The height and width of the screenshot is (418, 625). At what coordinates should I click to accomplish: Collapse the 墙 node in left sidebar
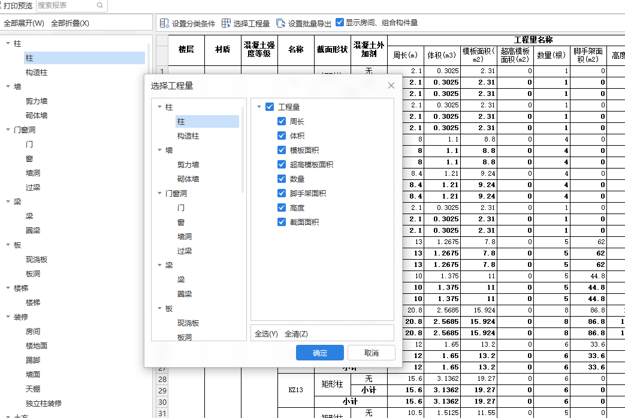(x=8, y=86)
